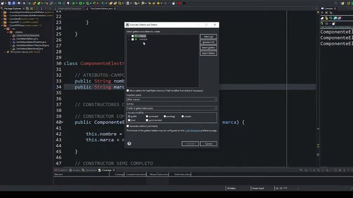Image resolution: width=353 pixels, height=198 pixels.
Task: Click the Cancel button in dialog
Action: (208, 144)
